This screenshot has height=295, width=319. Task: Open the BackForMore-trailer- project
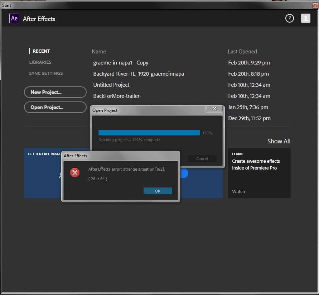[117, 96]
